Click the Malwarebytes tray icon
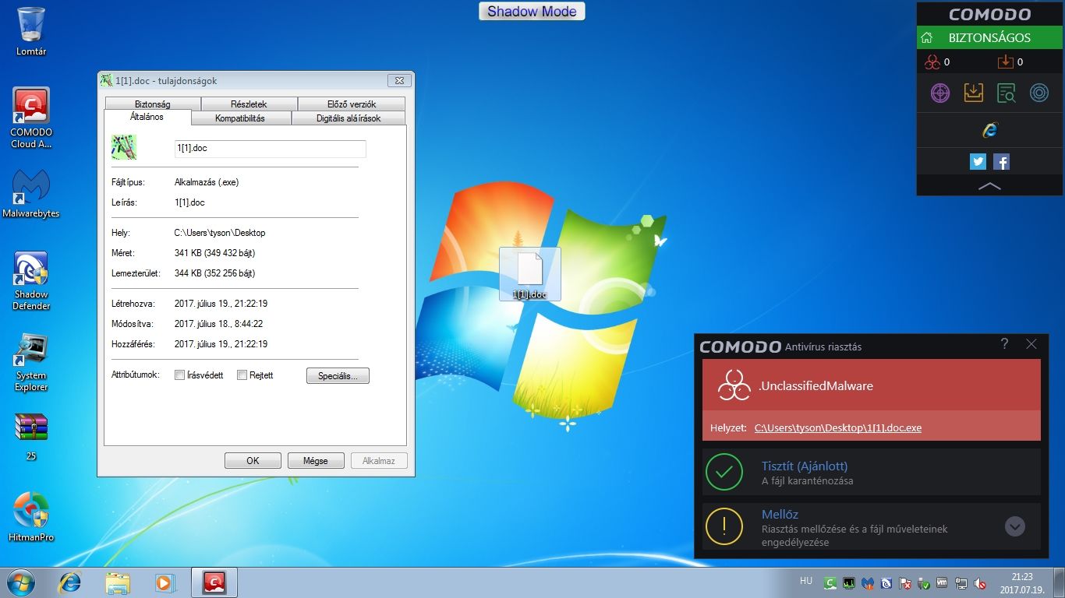1065x598 pixels. (x=867, y=583)
